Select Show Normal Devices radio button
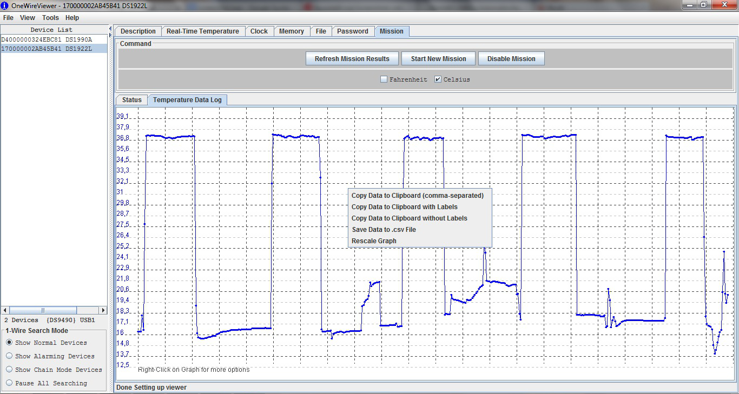This screenshot has width=739, height=394. coord(9,343)
